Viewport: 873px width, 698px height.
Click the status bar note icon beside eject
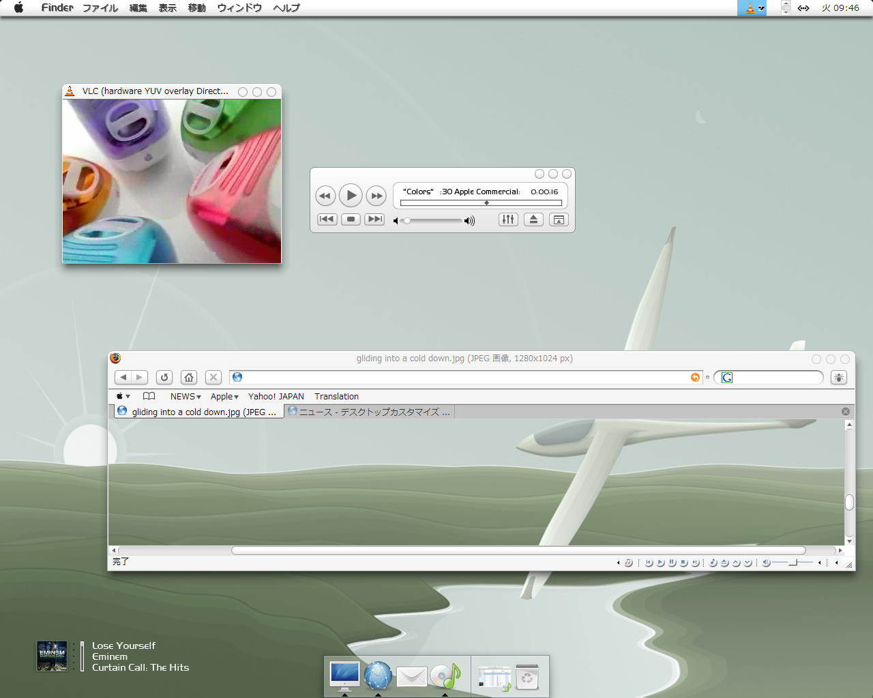713,562
